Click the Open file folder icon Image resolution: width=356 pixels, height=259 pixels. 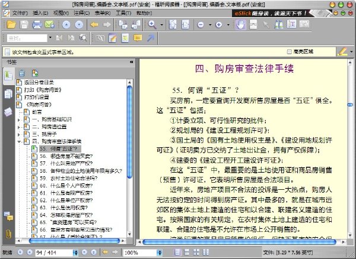(x=11, y=24)
